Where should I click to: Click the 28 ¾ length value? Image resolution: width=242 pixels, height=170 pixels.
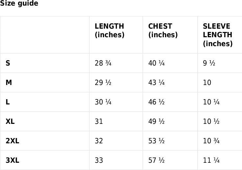(103, 63)
